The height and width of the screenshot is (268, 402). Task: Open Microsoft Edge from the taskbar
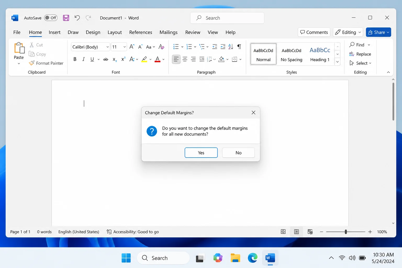coord(253,258)
